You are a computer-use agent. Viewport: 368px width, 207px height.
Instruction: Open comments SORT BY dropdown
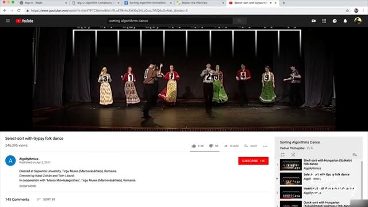[46, 200]
